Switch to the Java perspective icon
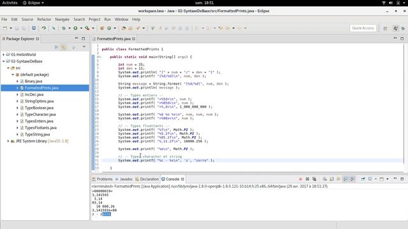 click(x=395, y=28)
